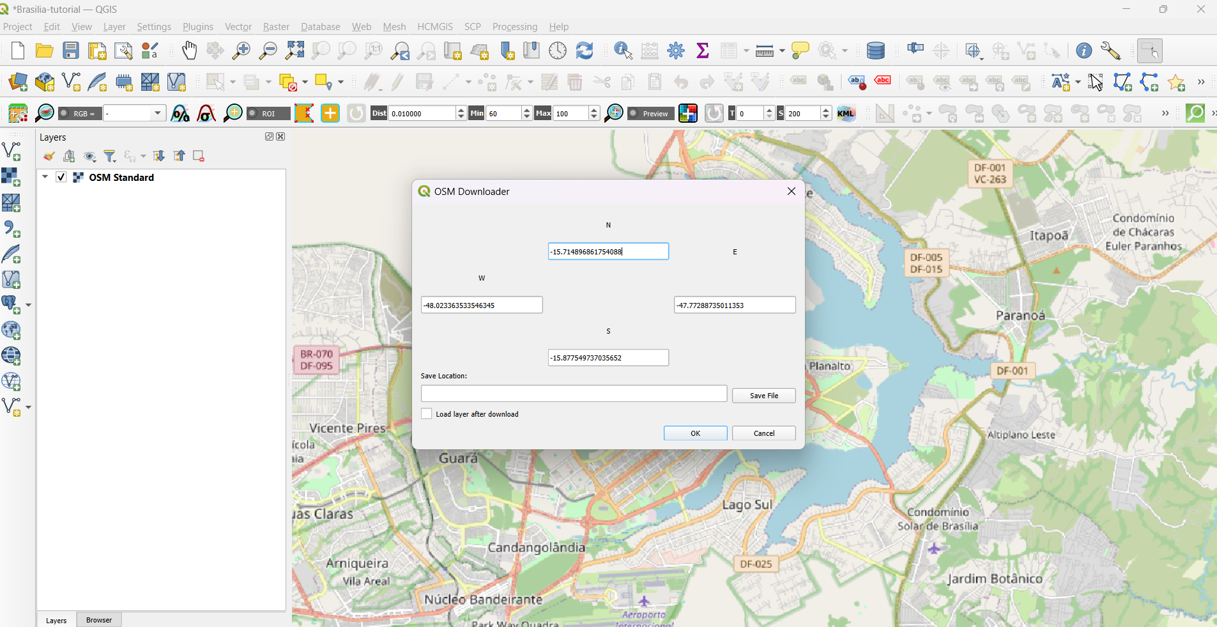Switch to the Layers tab
Screen dimensions: 1217x627
pyautogui.click(x=56, y=621)
